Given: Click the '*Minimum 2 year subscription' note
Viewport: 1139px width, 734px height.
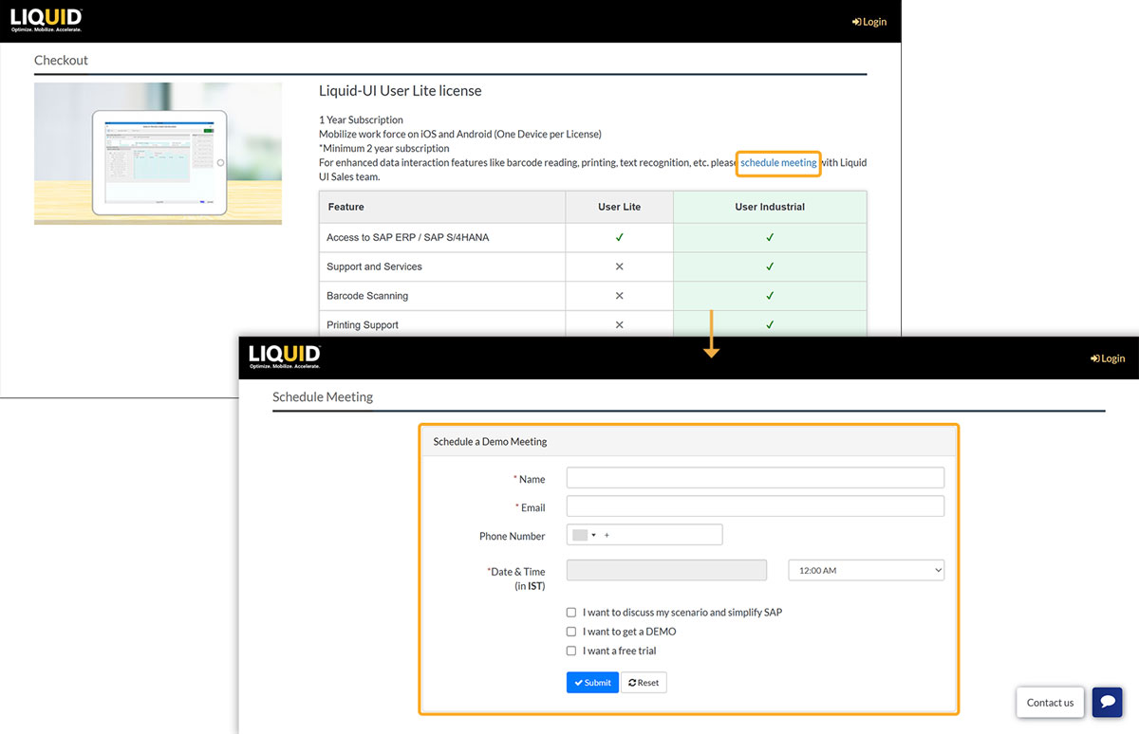Looking at the screenshot, I should (384, 149).
